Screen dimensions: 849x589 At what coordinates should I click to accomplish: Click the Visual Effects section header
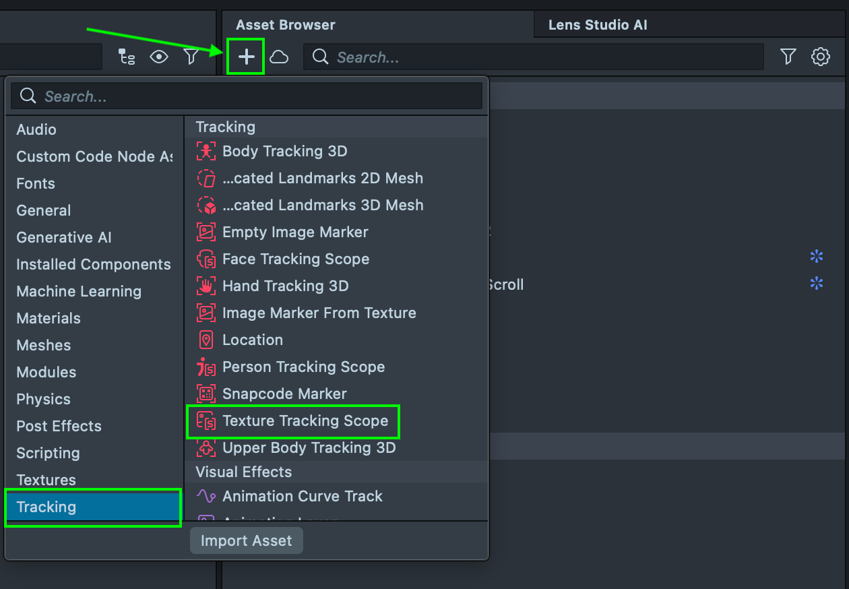tap(336, 472)
